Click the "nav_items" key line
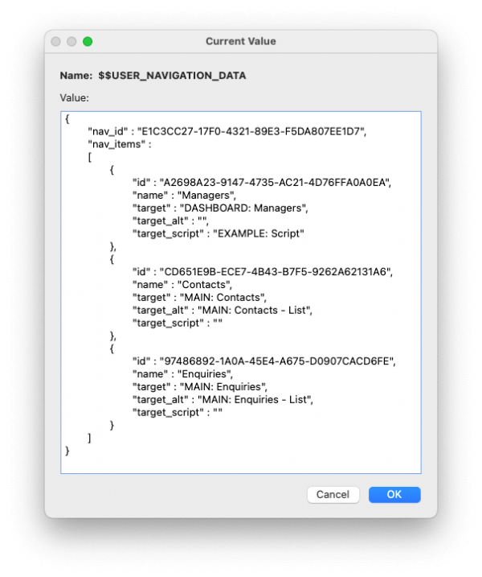The width and height of the screenshot is (482, 577). point(120,144)
